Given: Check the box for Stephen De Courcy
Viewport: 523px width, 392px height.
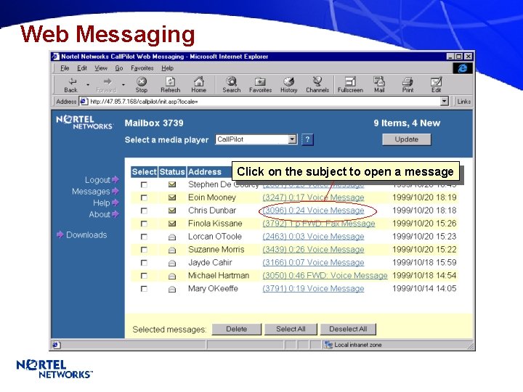Looking at the screenshot, I should pyautogui.click(x=144, y=184).
